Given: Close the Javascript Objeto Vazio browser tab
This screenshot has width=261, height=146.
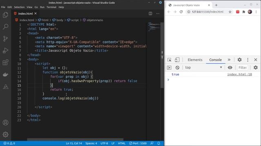Looking at the screenshot, I should click(x=209, y=5).
